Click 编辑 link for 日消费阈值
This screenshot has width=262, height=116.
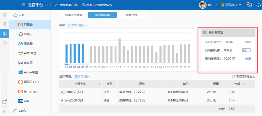pyautogui.click(x=248, y=58)
